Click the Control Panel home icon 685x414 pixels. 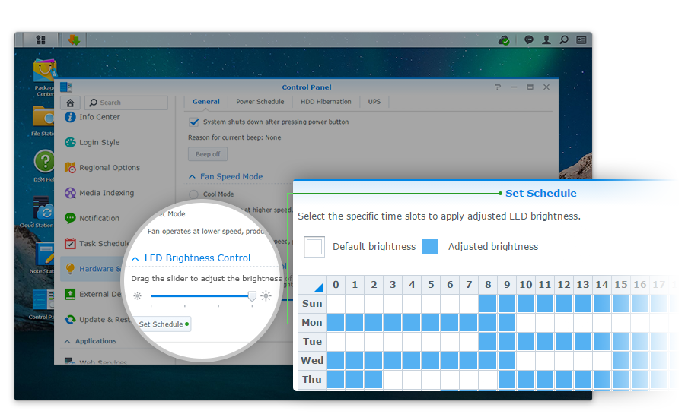coord(70,103)
